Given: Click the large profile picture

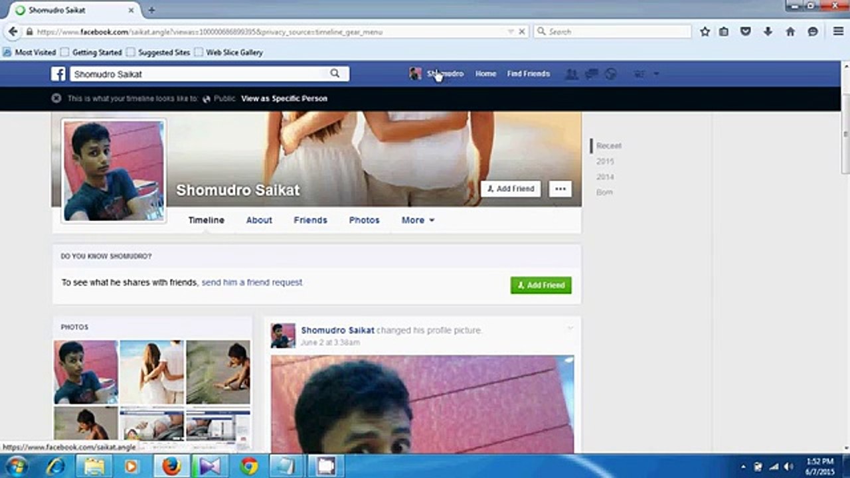Looking at the screenshot, I should (114, 171).
